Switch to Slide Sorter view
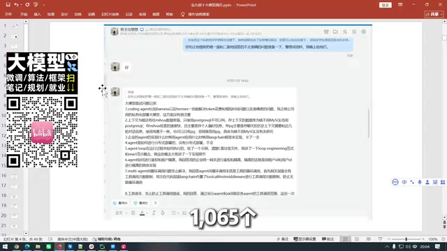The image size is (447, 251). [x=357, y=239]
